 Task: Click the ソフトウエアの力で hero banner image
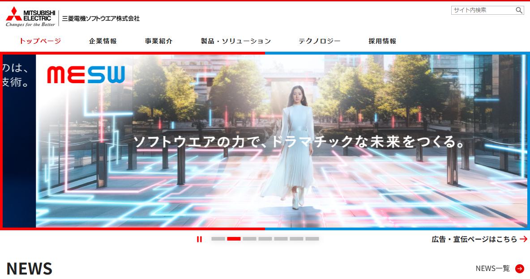(x=281, y=141)
